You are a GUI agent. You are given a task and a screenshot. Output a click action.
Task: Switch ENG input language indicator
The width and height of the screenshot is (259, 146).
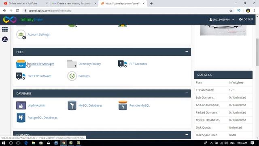[232, 143]
